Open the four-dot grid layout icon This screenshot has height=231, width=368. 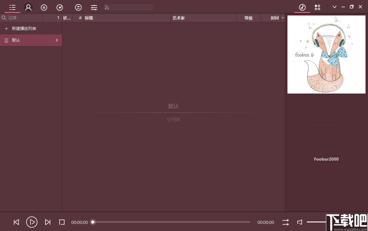point(317,7)
